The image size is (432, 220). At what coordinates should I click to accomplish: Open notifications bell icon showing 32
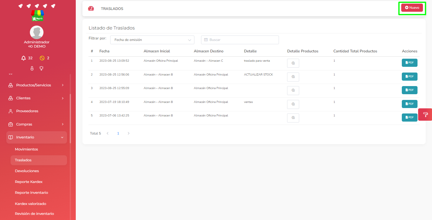coord(24,58)
